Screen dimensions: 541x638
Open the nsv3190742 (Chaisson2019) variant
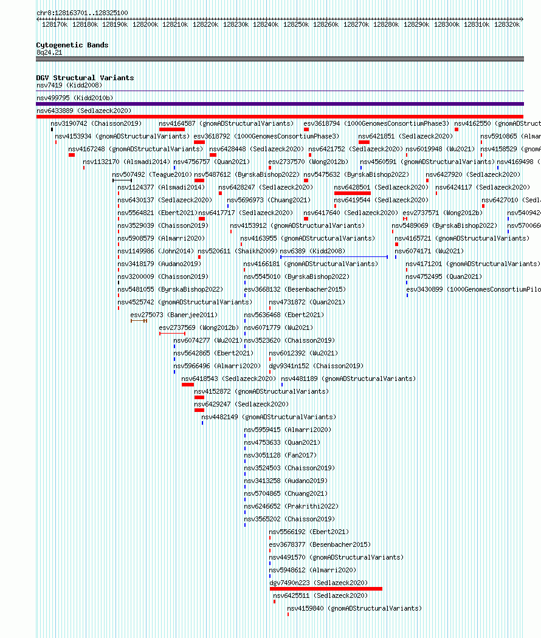(x=96, y=123)
